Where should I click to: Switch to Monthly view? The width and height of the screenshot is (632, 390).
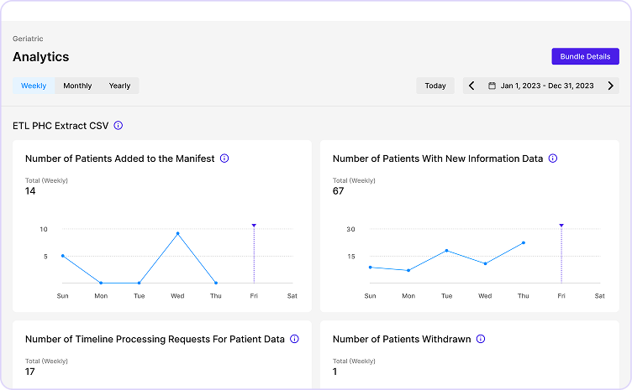pos(77,86)
